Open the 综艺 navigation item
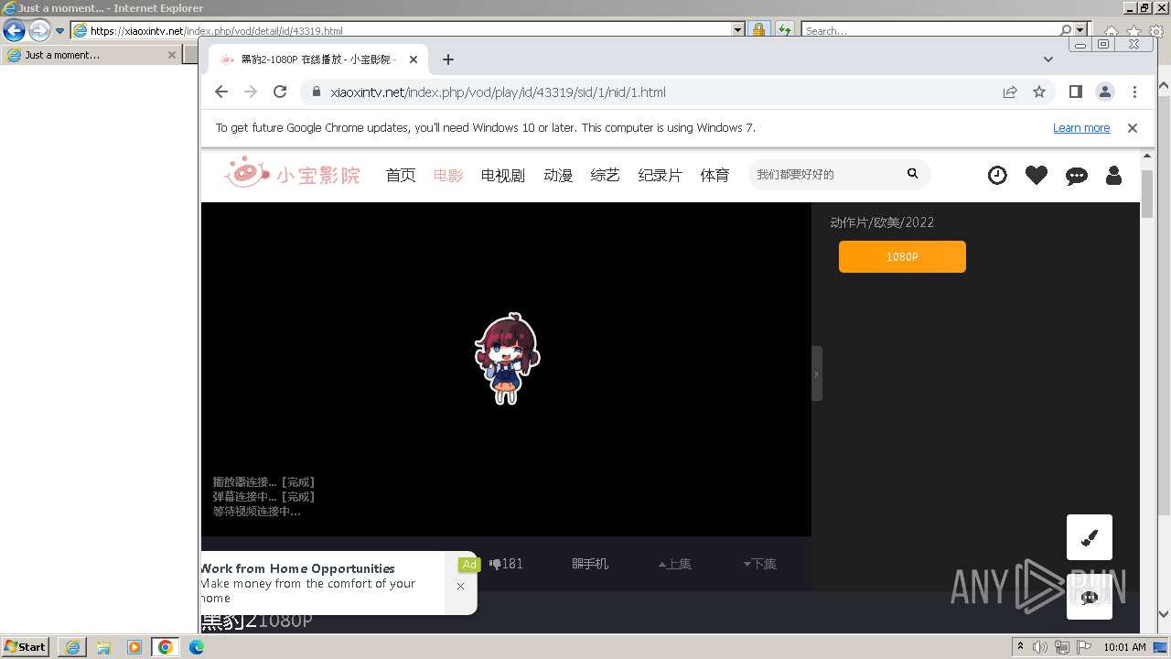The height and width of the screenshot is (659, 1171). [x=606, y=175]
